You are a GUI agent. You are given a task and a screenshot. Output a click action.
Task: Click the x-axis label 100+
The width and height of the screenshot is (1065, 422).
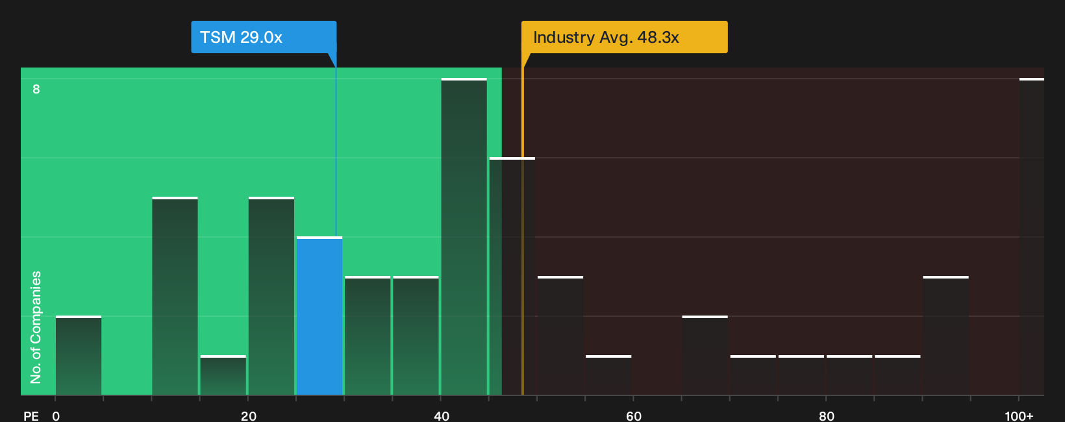1019,416
